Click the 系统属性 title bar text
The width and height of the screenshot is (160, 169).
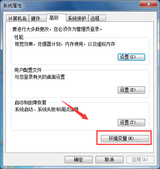12,6
